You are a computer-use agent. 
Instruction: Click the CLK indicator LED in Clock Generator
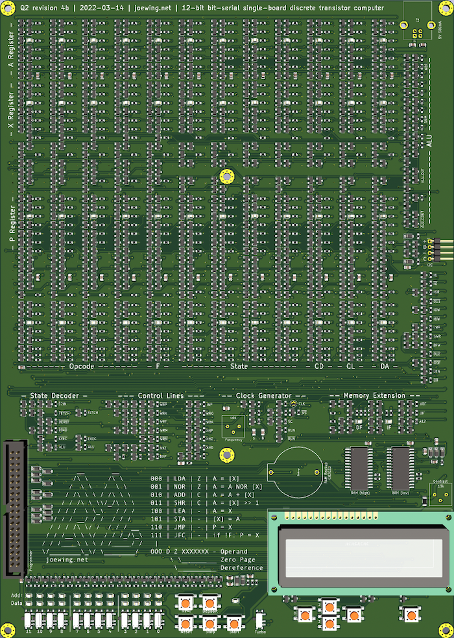point(293,404)
